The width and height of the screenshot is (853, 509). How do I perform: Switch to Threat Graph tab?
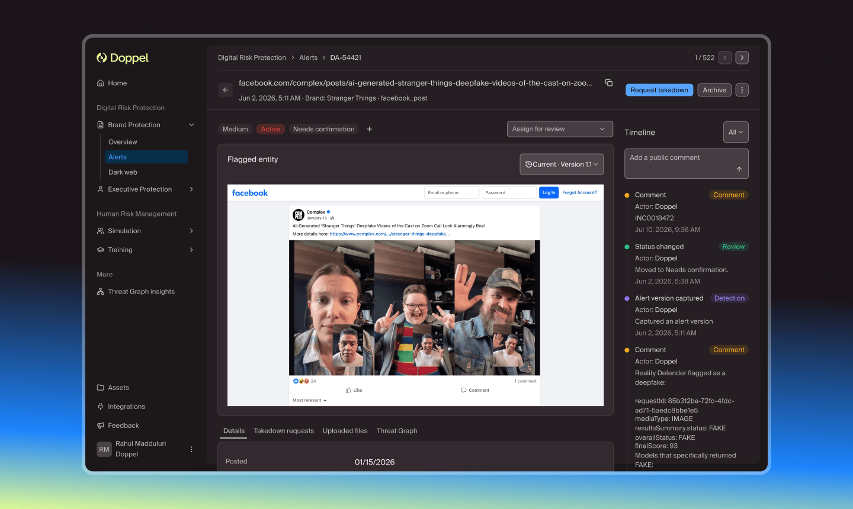(397, 431)
